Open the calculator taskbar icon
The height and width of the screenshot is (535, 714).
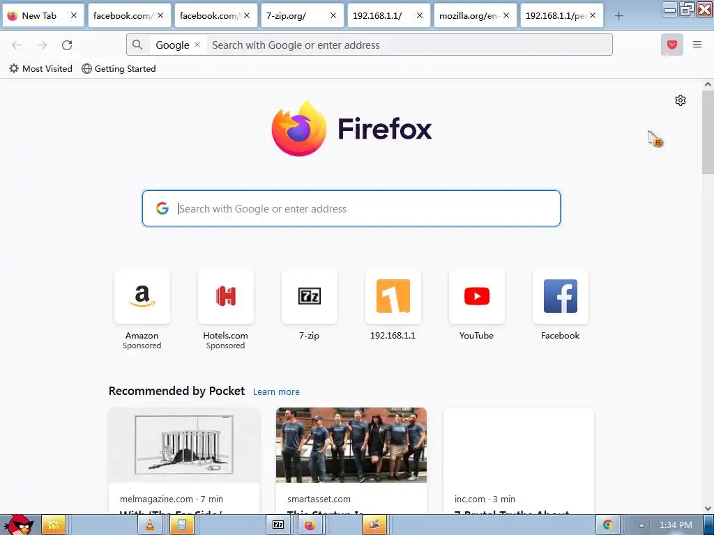point(182,525)
